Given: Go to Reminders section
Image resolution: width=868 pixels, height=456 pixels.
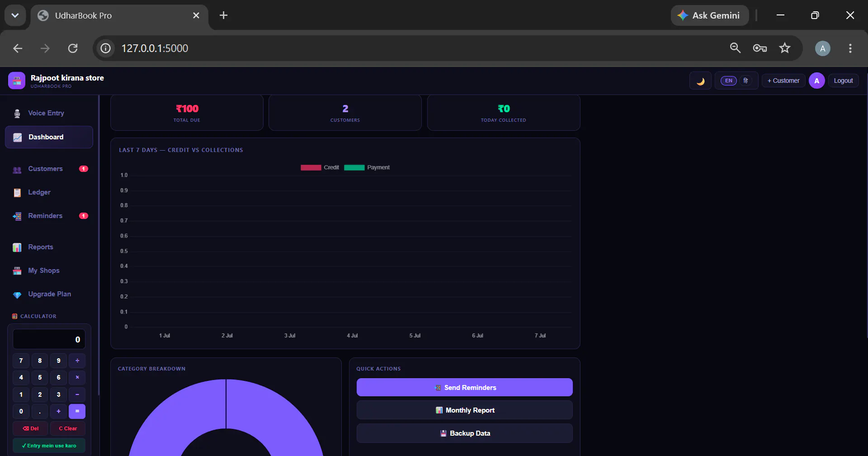Looking at the screenshot, I should click(49, 216).
